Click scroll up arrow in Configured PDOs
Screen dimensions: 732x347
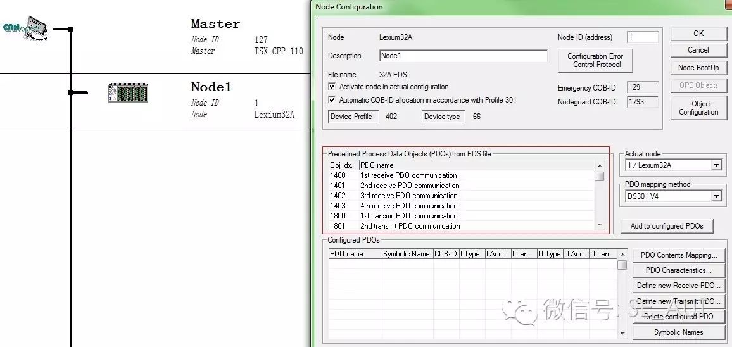[x=622, y=255]
